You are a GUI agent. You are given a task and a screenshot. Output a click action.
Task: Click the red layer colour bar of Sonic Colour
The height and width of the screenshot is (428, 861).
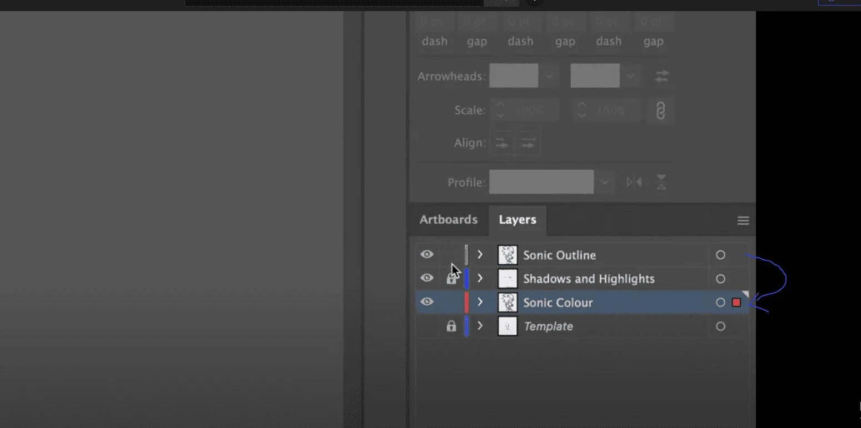(x=466, y=303)
